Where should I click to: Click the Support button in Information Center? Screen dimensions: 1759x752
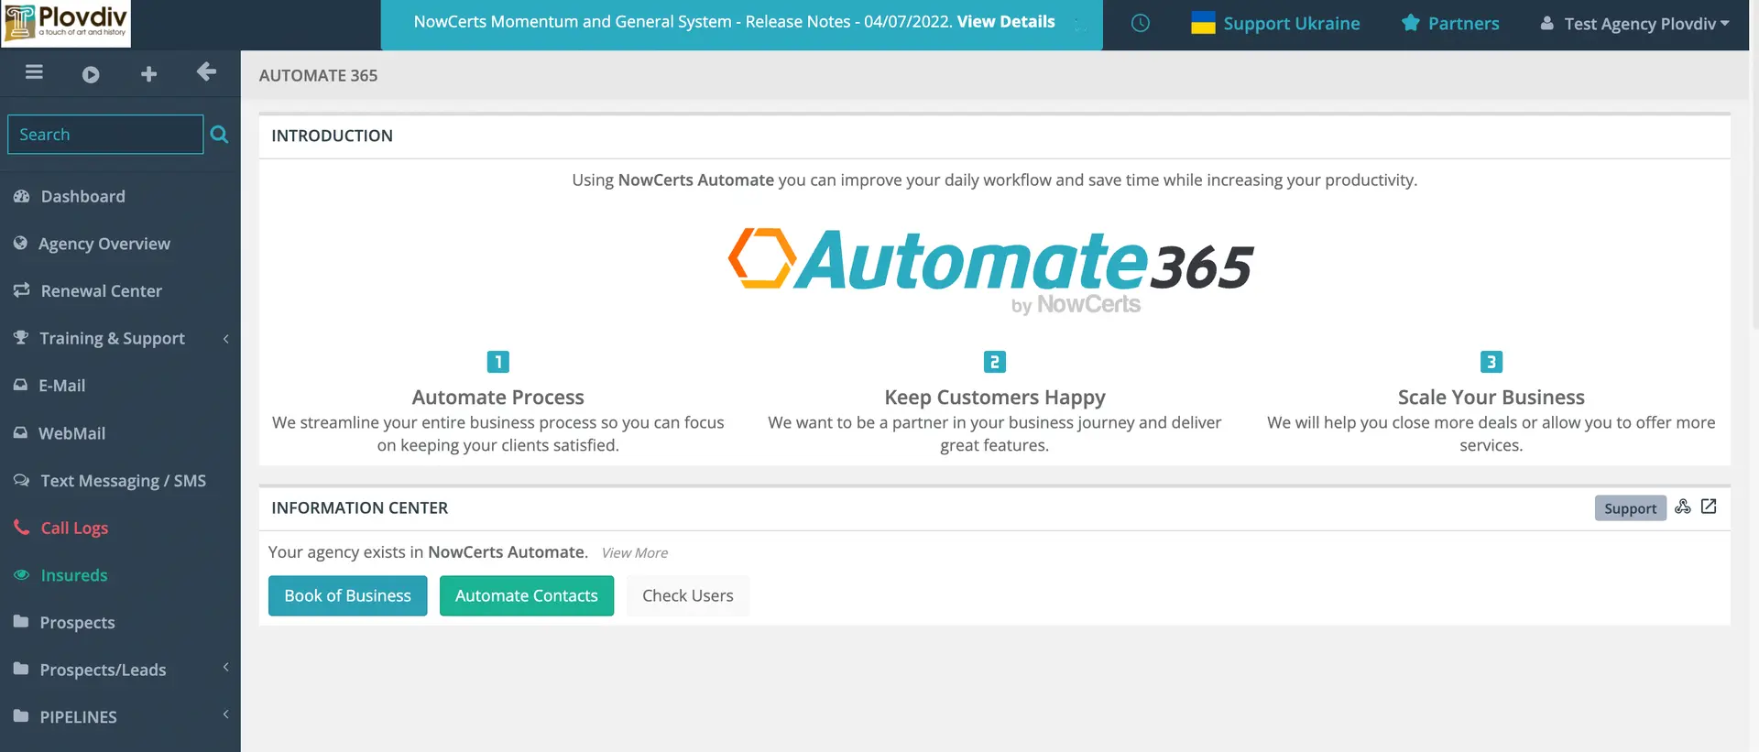coord(1630,508)
